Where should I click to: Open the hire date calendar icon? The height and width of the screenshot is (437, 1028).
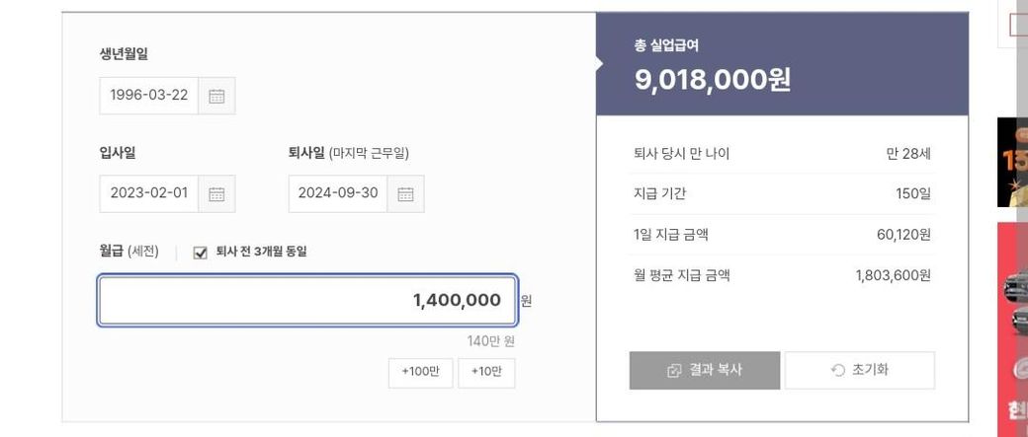216,193
